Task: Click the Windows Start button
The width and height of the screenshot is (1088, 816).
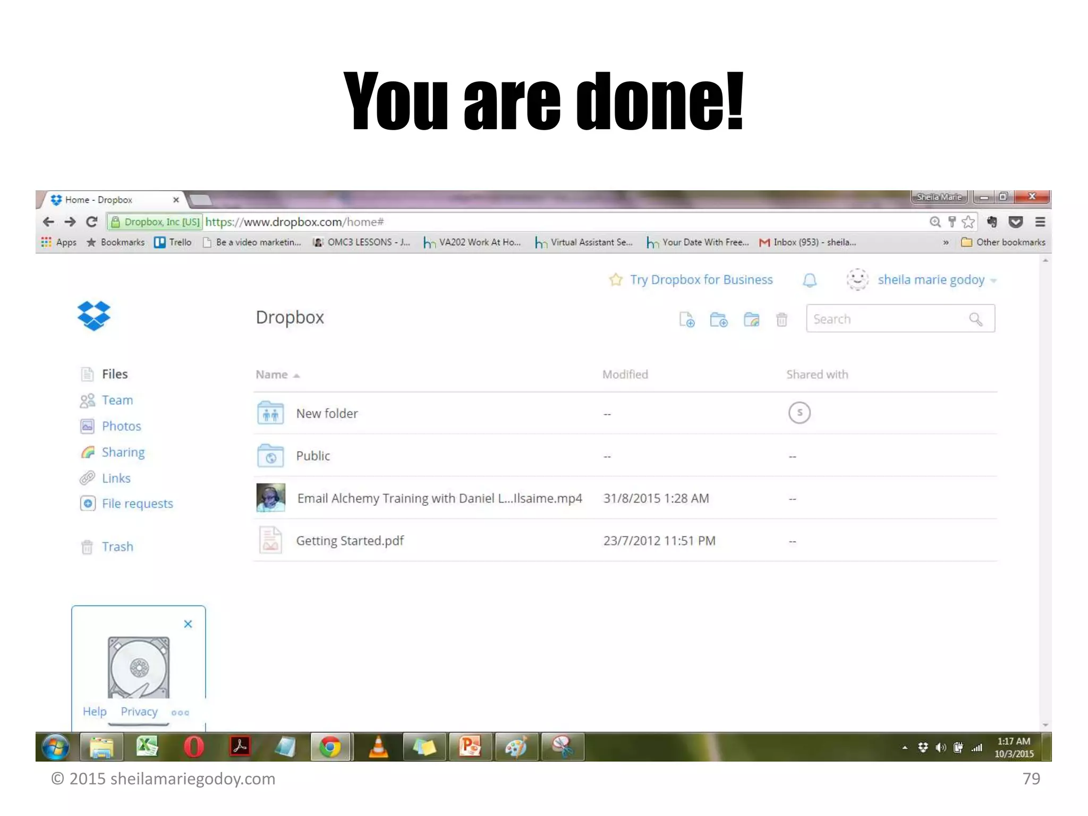Action: pos(56,747)
